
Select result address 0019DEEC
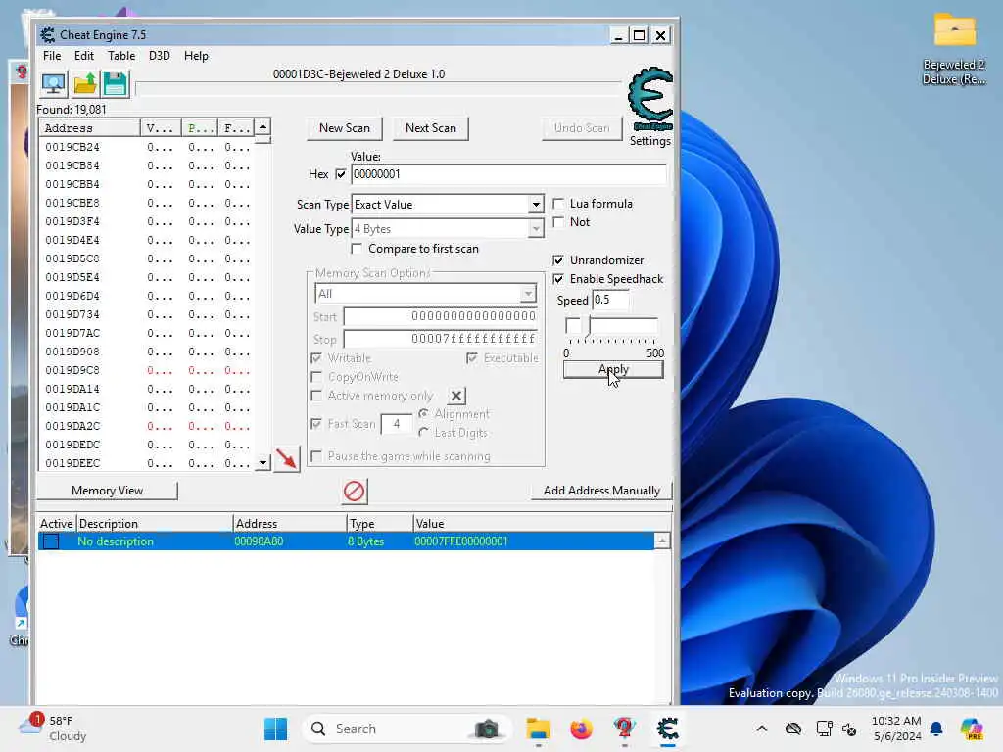point(72,463)
